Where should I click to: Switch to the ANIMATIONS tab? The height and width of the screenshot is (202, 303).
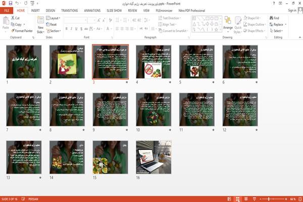coord(92,11)
